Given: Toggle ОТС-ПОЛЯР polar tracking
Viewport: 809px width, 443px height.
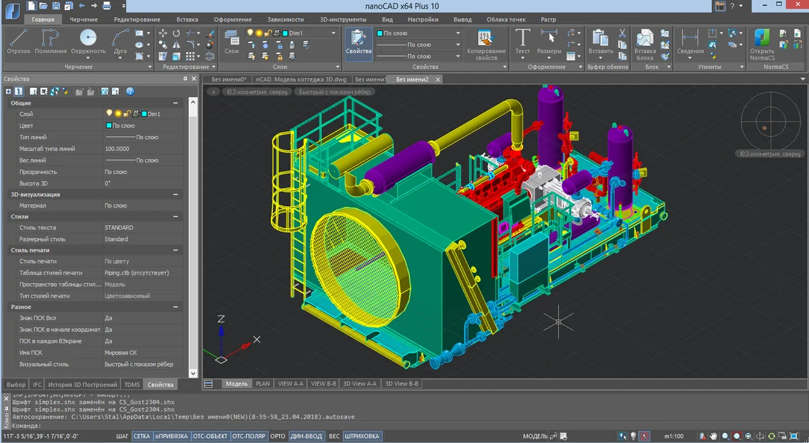Looking at the screenshot, I should [249, 436].
